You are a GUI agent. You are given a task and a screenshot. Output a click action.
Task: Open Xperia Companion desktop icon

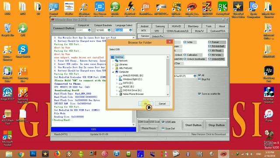pyautogui.click(x=253, y=9)
